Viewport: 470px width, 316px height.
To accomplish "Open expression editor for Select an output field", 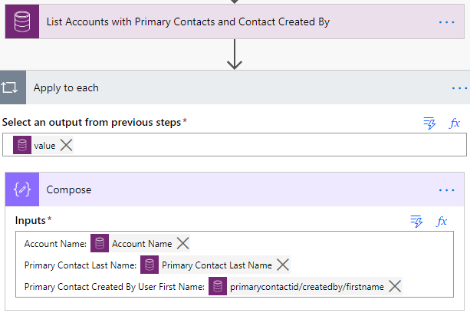I will pos(454,123).
